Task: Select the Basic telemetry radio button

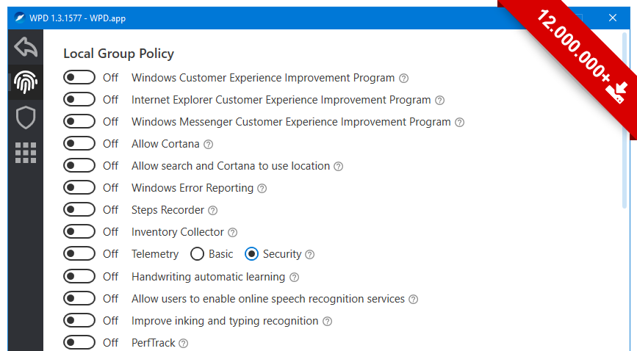Action: (197, 254)
